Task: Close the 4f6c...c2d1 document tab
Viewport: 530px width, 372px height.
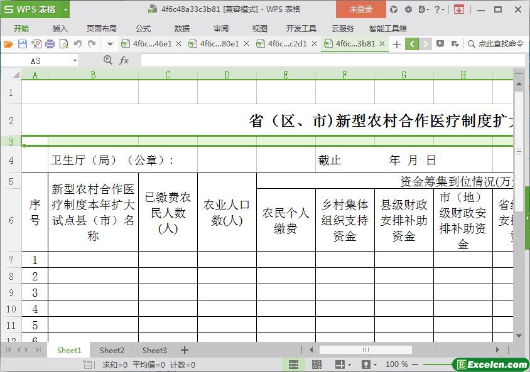Action: [315, 44]
